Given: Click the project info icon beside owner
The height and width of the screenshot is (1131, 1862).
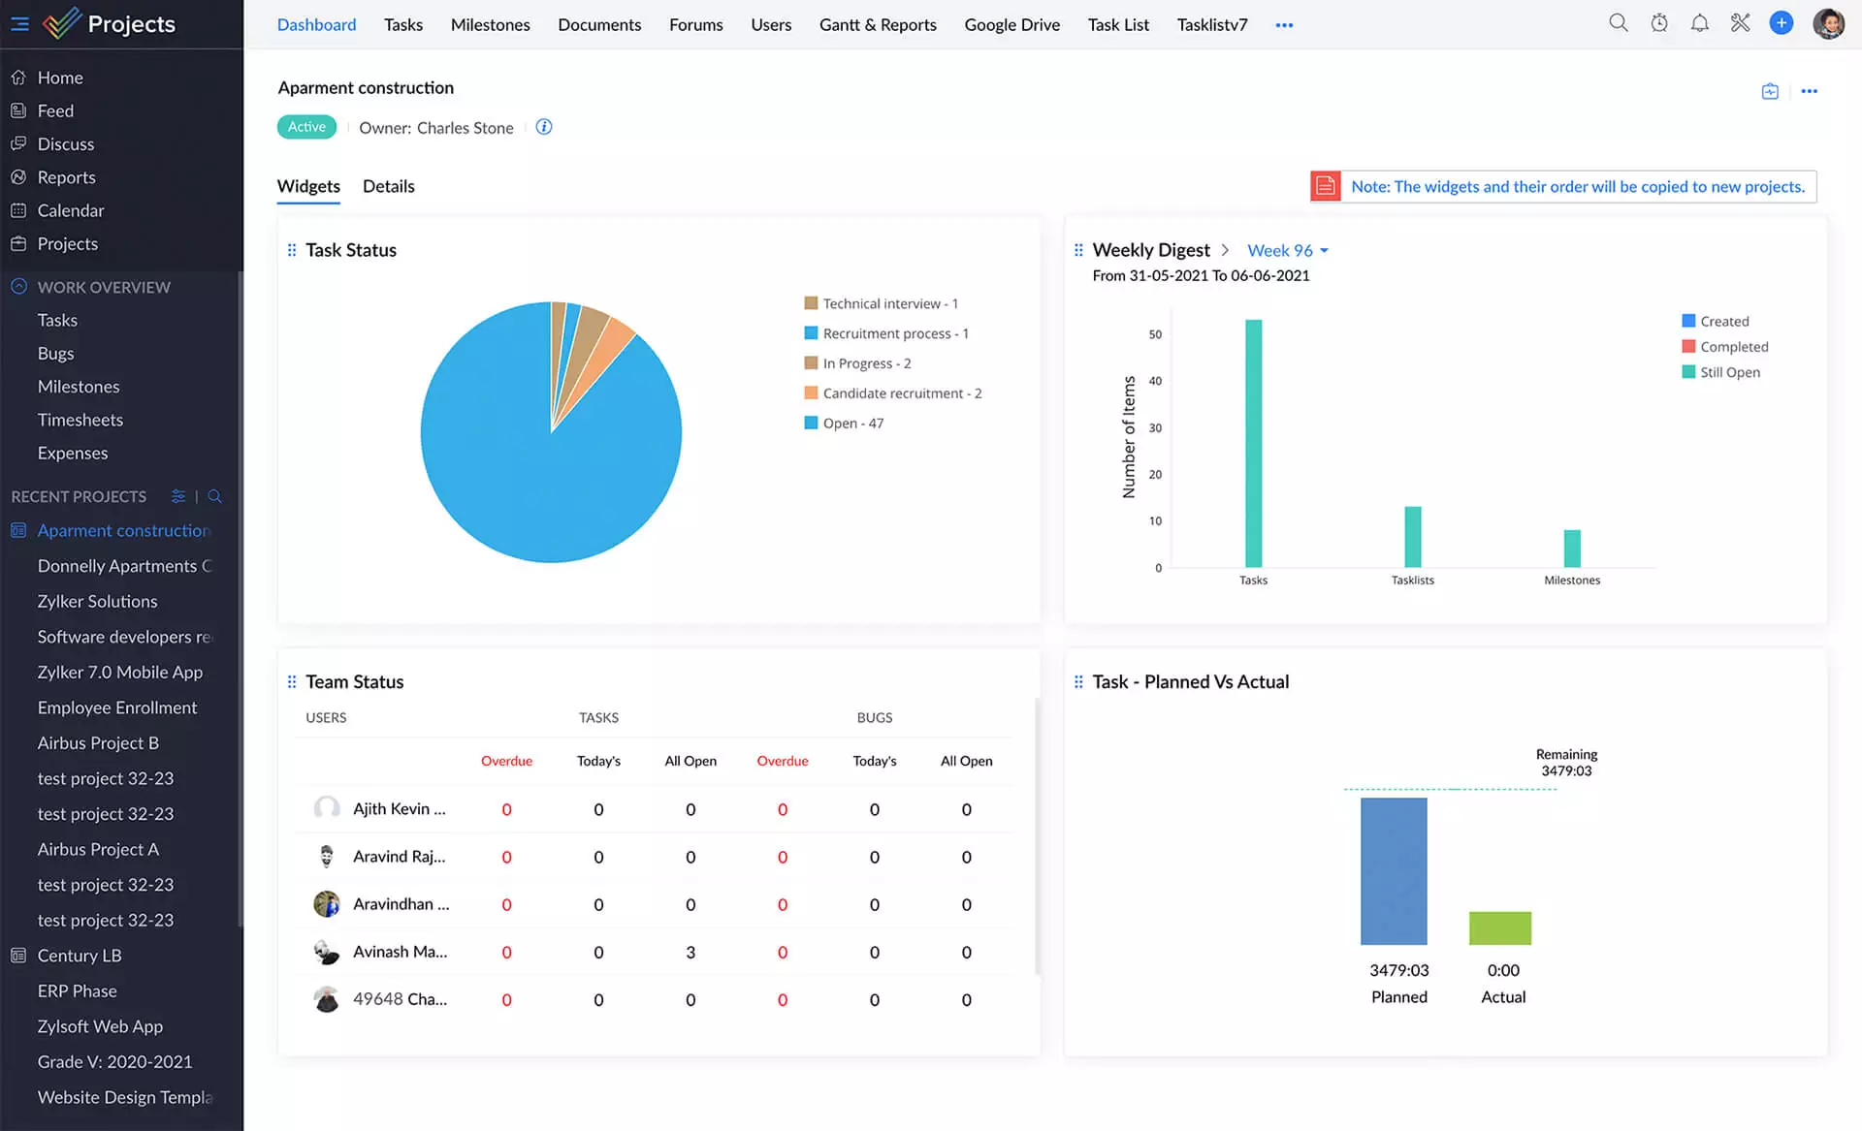Looking at the screenshot, I should tap(544, 127).
